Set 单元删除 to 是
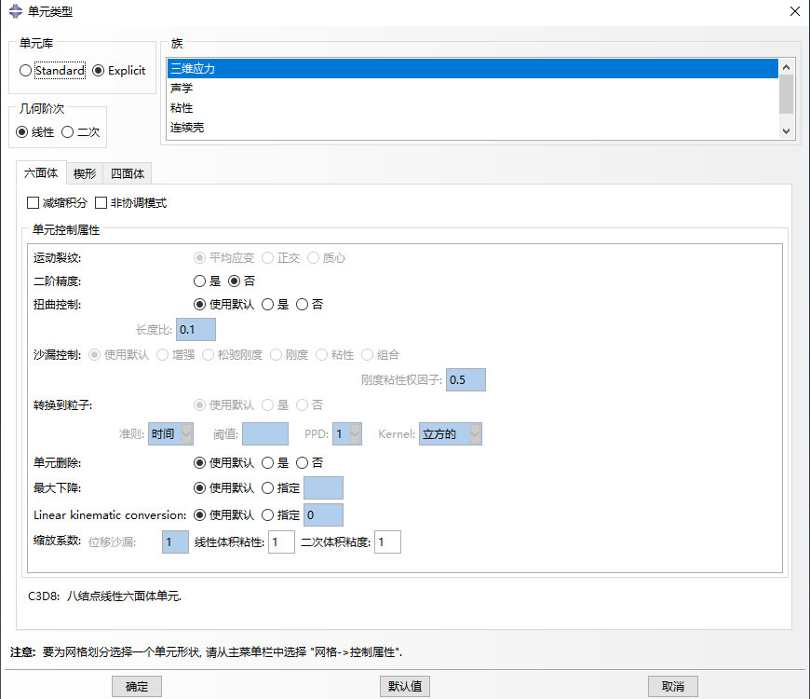810x699 pixels. coord(267,462)
